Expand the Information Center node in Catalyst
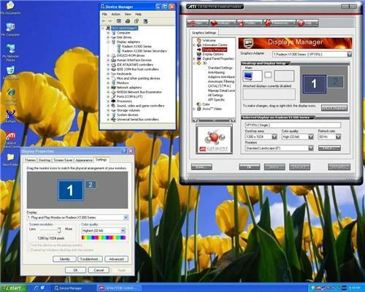 coord(194,45)
